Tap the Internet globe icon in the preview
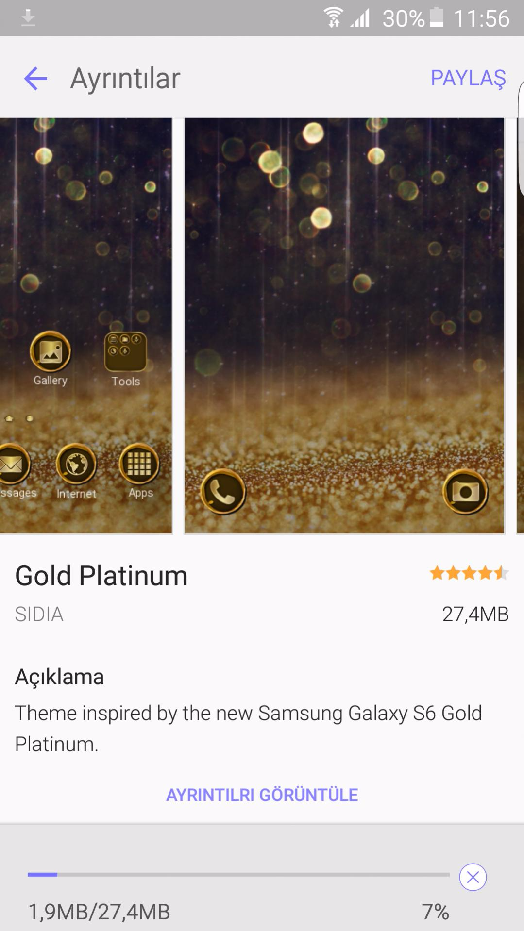This screenshot has width=524, height=931. tap(76, 465)
